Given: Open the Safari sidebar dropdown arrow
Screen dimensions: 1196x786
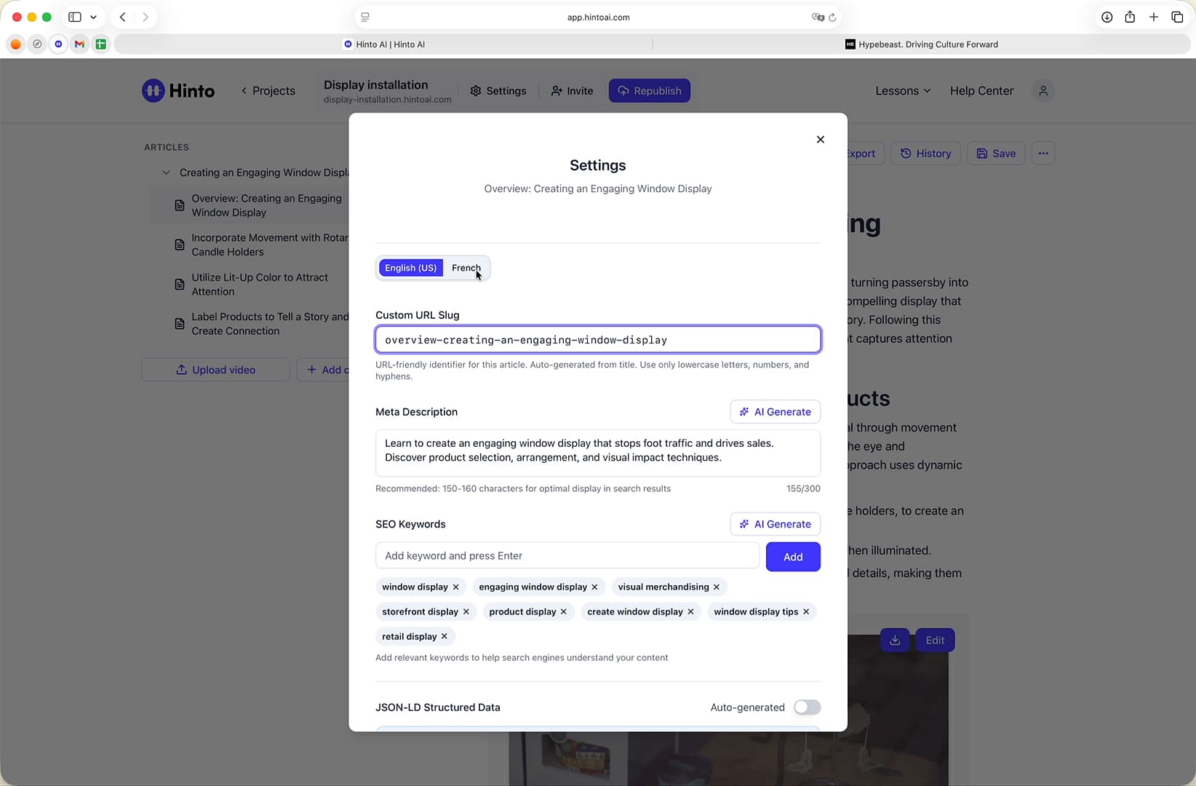Looking at the screenshot, I should pyautogui.click(x=93, y=17).
